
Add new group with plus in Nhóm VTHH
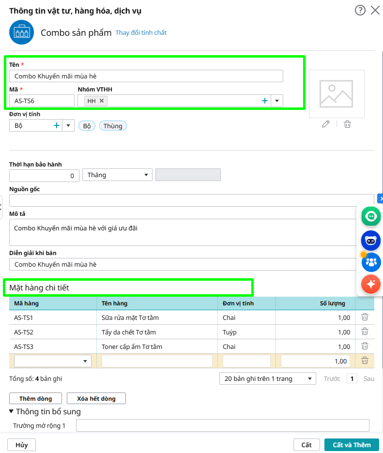tap(265, 101)
